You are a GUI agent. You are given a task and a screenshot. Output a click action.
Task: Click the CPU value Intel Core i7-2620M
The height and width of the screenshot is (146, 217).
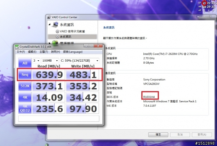(170, 54)
